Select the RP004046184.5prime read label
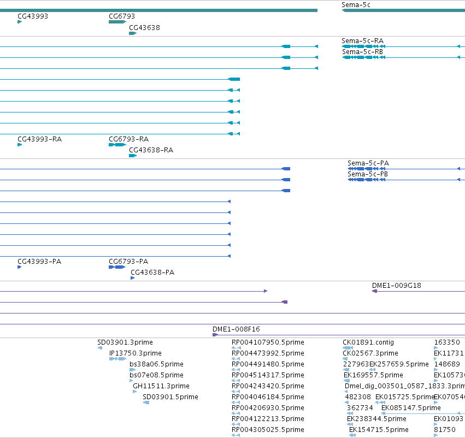Image resolution: width=465 pixels, height=438 pixels. tap(268, 397)
